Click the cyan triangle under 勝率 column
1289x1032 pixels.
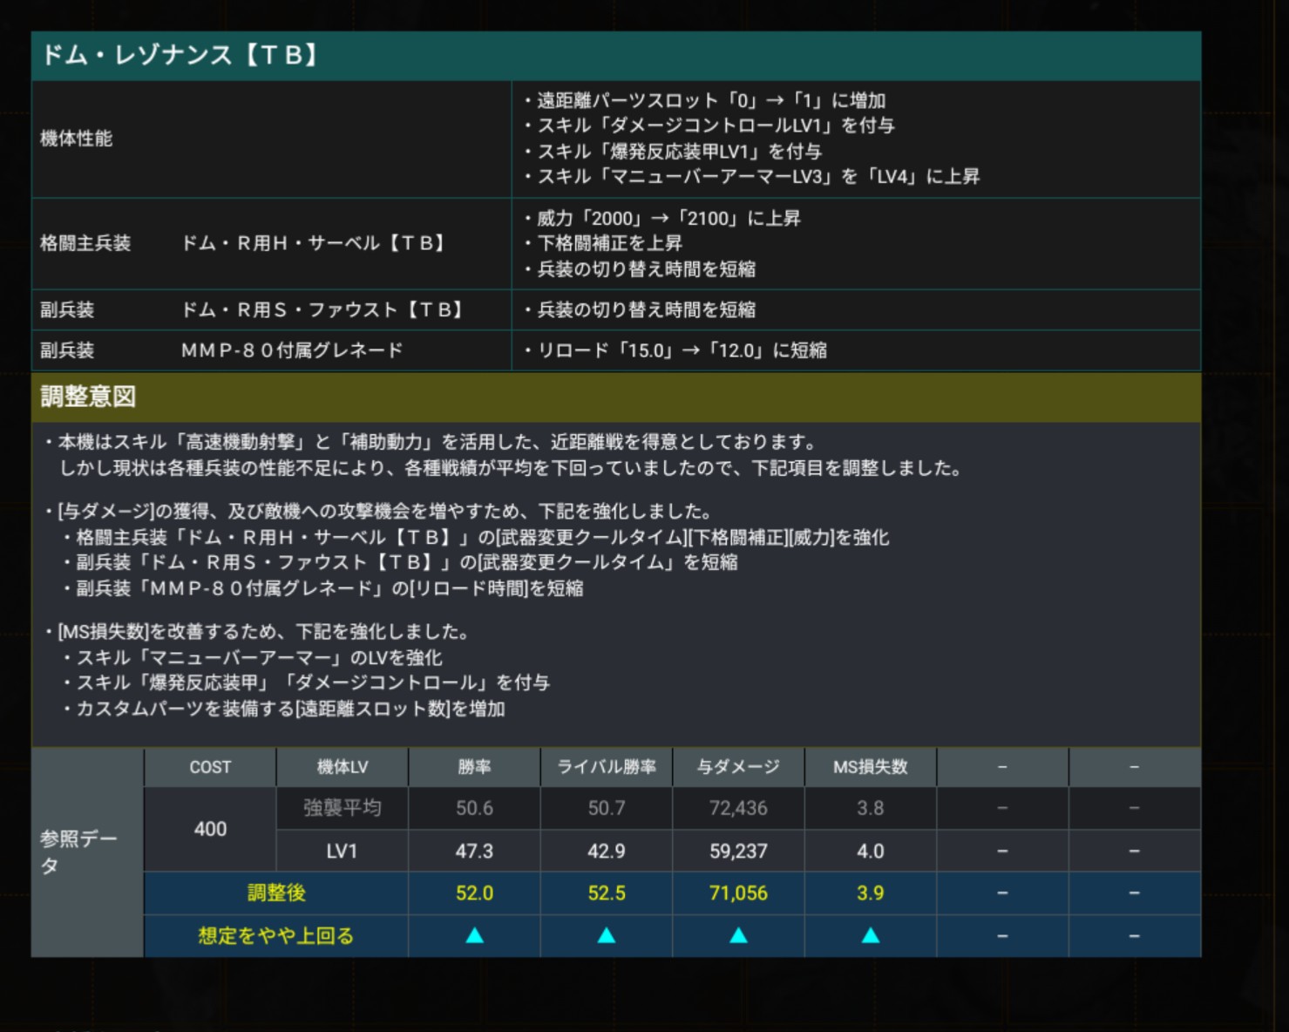[474, 935]
